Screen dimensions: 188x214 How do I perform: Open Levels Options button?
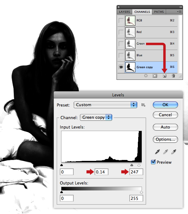[x=165, y=139]
